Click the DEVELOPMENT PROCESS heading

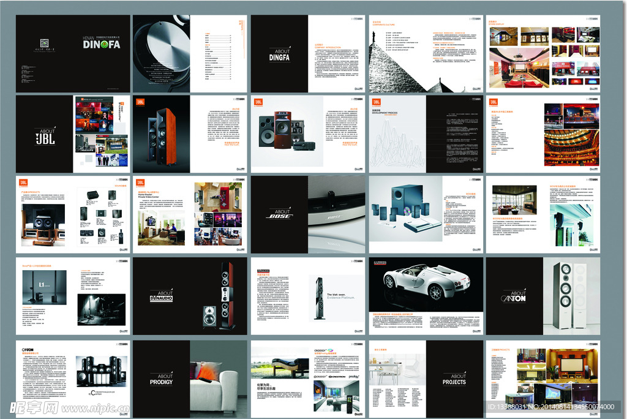coord(385,113)
